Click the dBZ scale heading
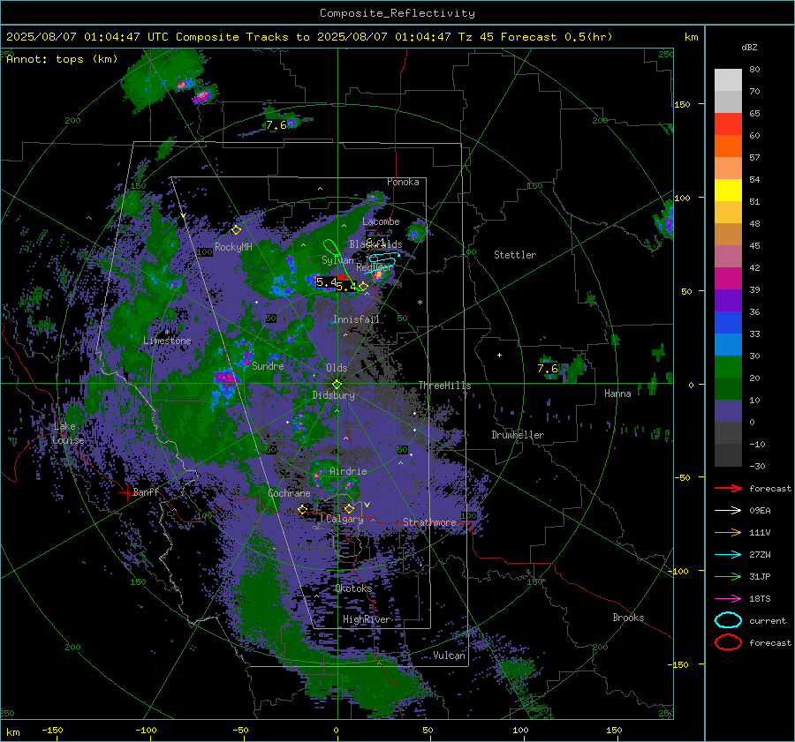Screen dimensions: 795x742 [x=749, y=47]
